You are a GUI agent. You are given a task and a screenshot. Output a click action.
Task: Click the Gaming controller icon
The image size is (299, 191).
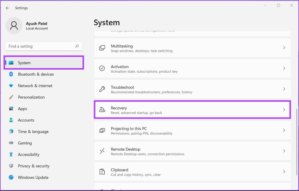pyautogui.click(x=11, y=143)
